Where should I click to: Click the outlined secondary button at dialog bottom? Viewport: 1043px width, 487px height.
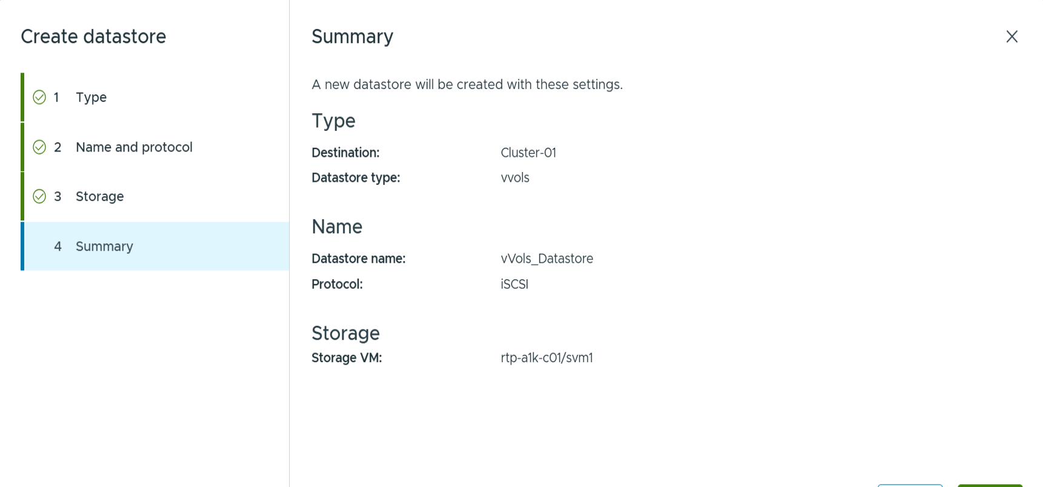pos(910,485)
